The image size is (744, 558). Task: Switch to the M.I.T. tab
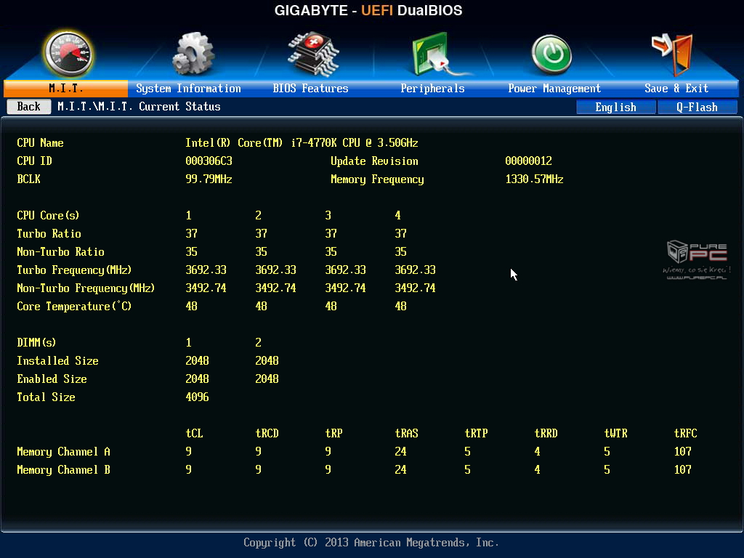point(66,89)
